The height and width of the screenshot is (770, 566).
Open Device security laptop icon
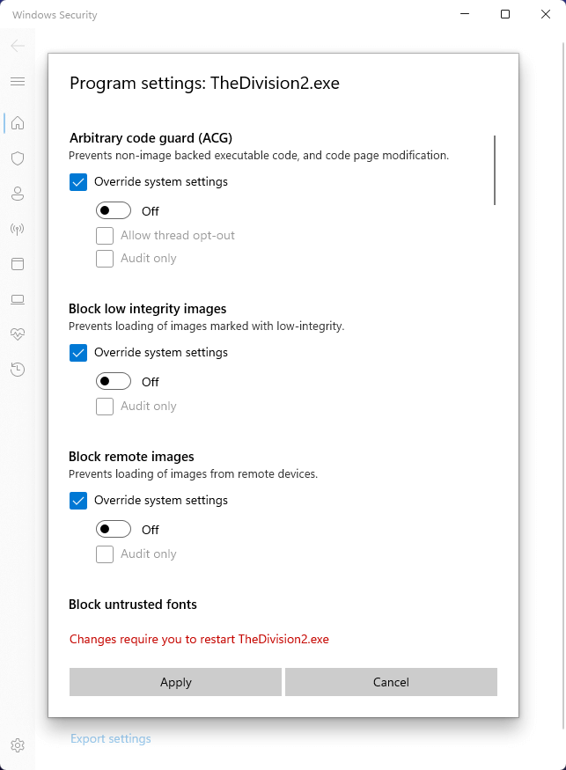pyautogui.click(x=18, y=299)
